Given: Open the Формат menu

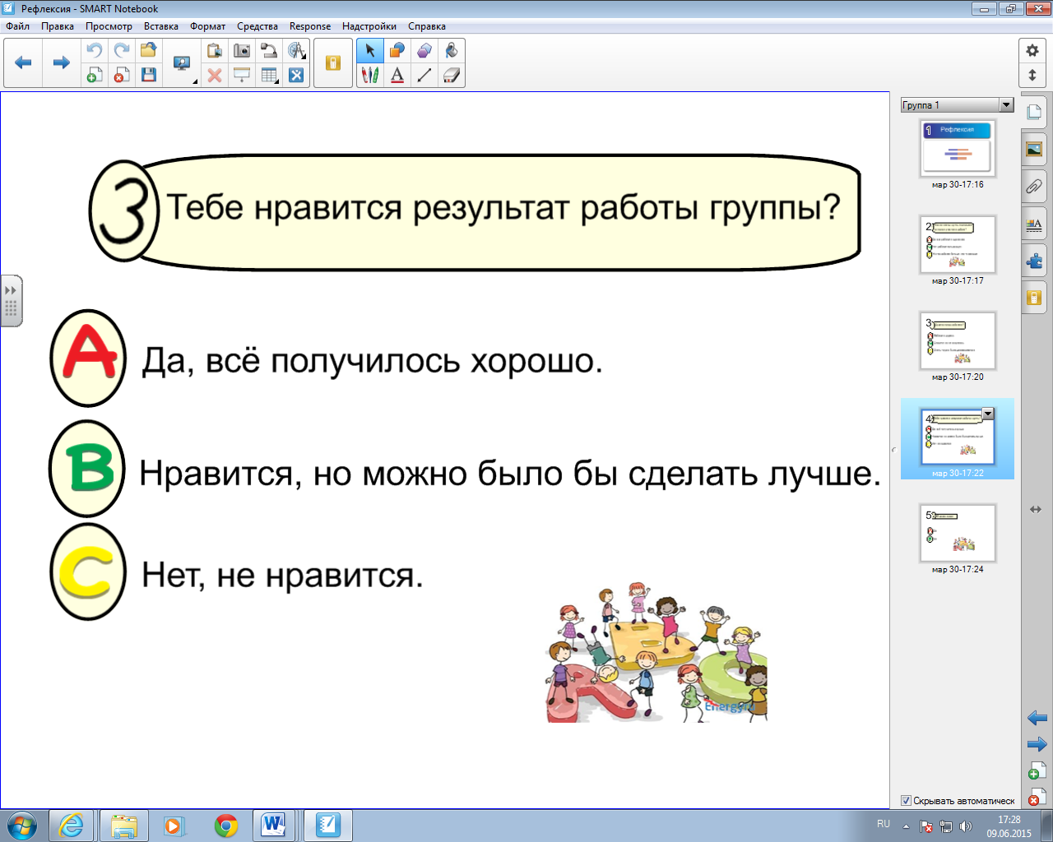Looking at the screenshot, I should click(x=207, y=26).
